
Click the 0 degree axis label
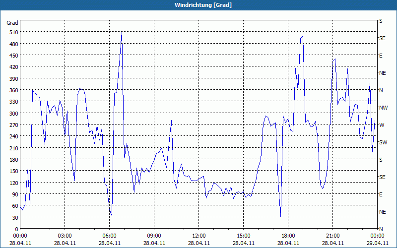pyautogui.click(x=17, y=229)
